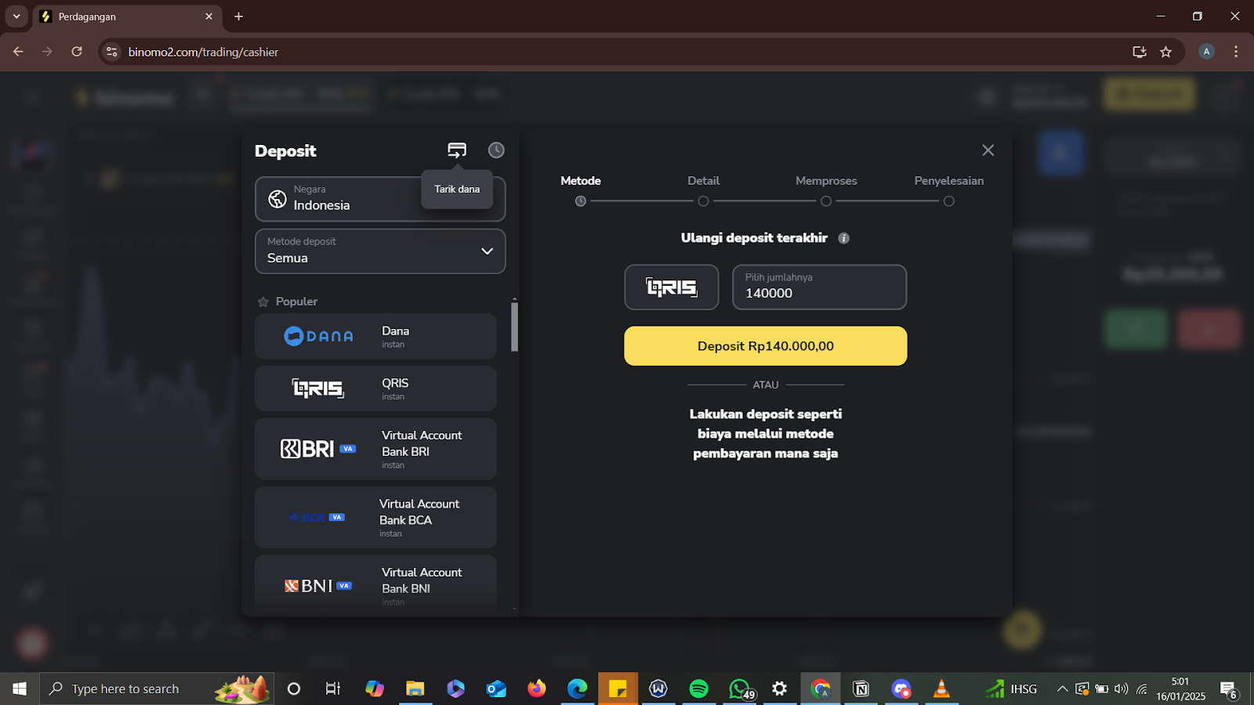Expand the Metode deposit Semua dropdown
The image size is (1254, 705).
coord(379,251)
